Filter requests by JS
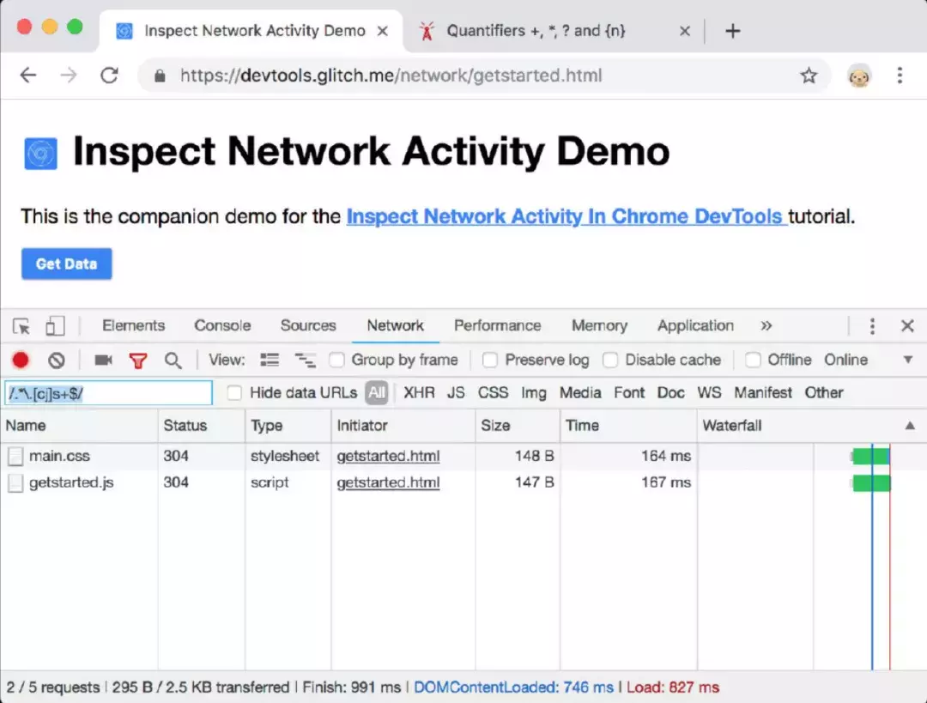 (x=456, y=392)
